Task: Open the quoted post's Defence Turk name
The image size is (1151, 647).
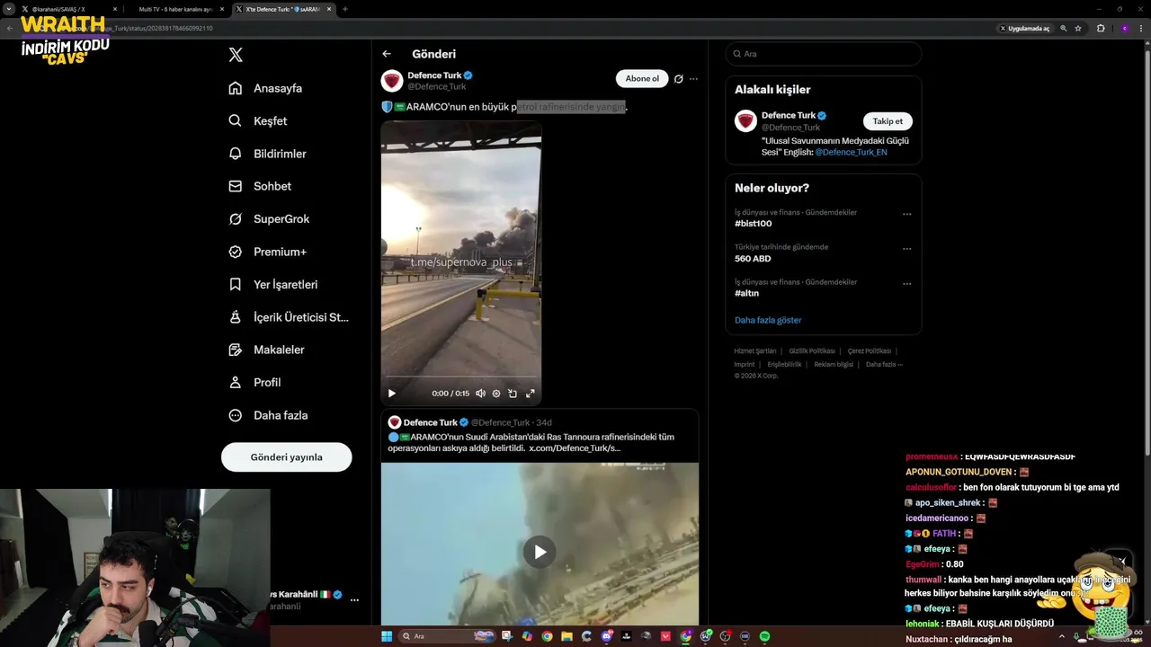Action: (x=431, y=422)
